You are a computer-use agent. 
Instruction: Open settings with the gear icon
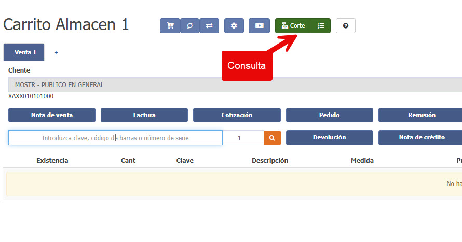tap(234, 26)
